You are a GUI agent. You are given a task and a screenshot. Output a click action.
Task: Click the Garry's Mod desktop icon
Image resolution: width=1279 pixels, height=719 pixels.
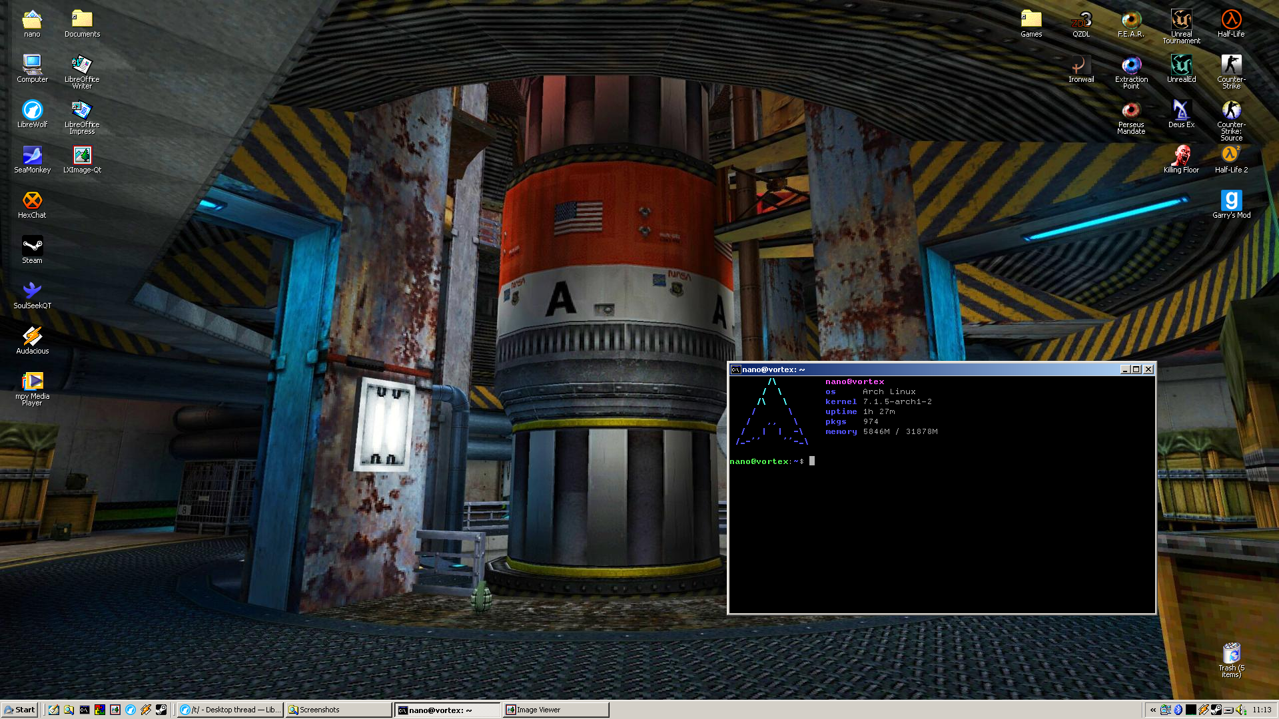click(1231, 205)
